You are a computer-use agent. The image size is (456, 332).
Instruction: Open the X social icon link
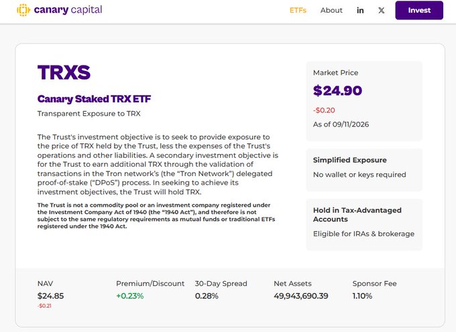tap(381, 11)
